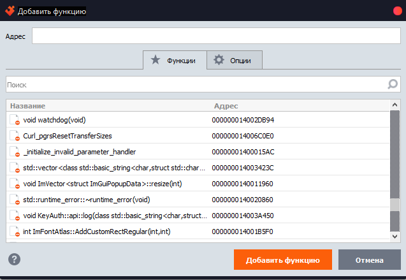Screen dimensions: 406x280
Task: Sort list by Адрес column header
Action: [x=300, y=105]
